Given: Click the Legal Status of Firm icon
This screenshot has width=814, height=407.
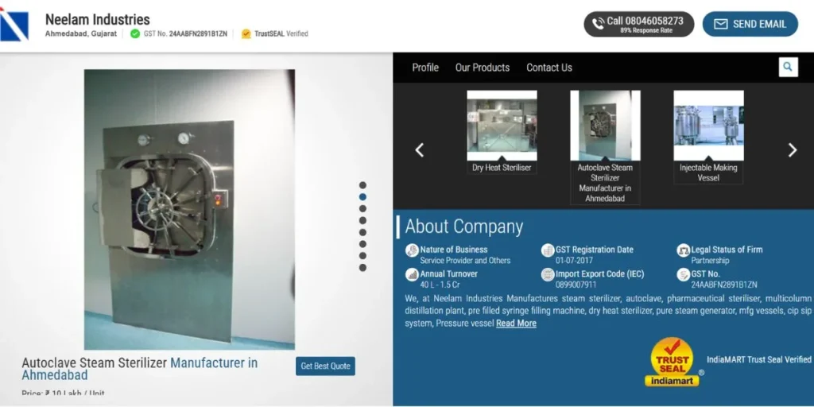Looking at the screenshot, I should coord(683,250).
